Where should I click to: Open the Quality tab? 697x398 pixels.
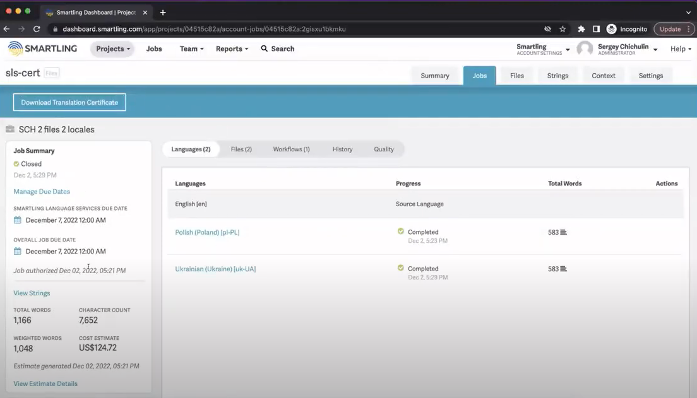[384, 149]
